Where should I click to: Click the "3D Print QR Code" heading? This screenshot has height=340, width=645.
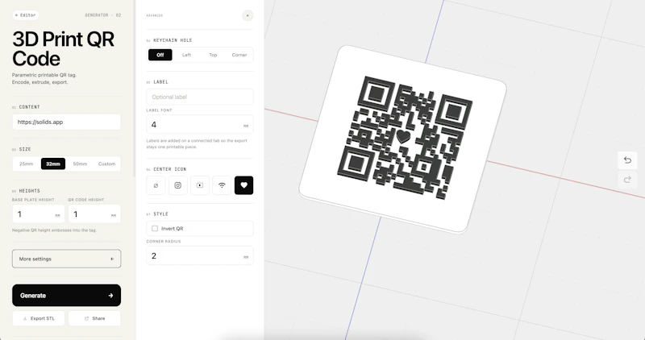click(64, 49)
